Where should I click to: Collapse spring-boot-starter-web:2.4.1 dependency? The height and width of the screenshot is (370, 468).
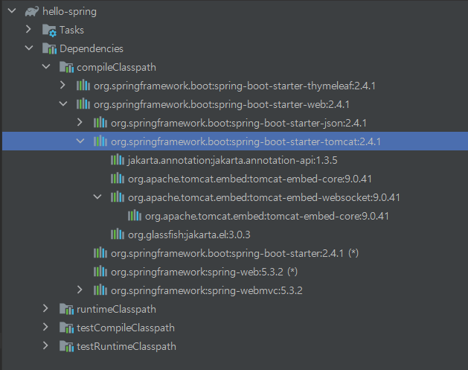click(63, 103)
